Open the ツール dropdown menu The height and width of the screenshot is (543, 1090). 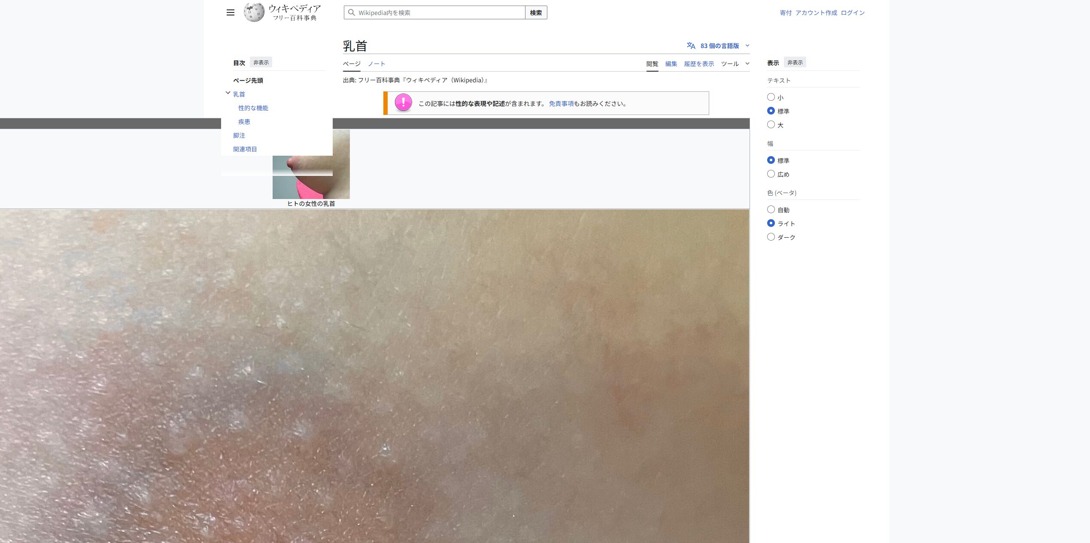(x=735, y=63)
